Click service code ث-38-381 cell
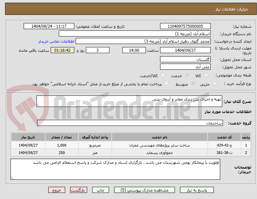This screenshot has height=199, width=257. (x=224, y=153)
